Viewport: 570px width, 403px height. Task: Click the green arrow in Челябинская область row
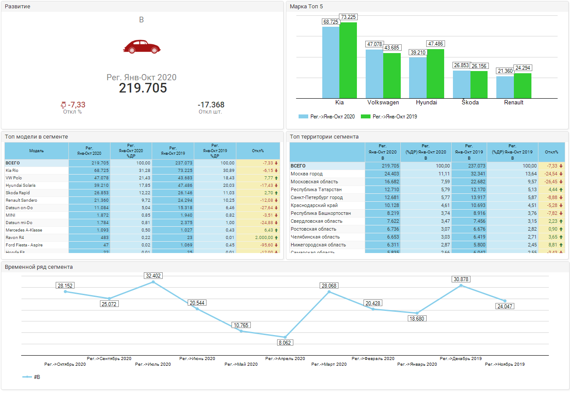pyautogui.click(x=561, y=237)
